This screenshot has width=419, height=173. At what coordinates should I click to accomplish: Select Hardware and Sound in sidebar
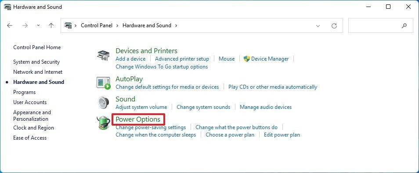(x=39, y=82)
